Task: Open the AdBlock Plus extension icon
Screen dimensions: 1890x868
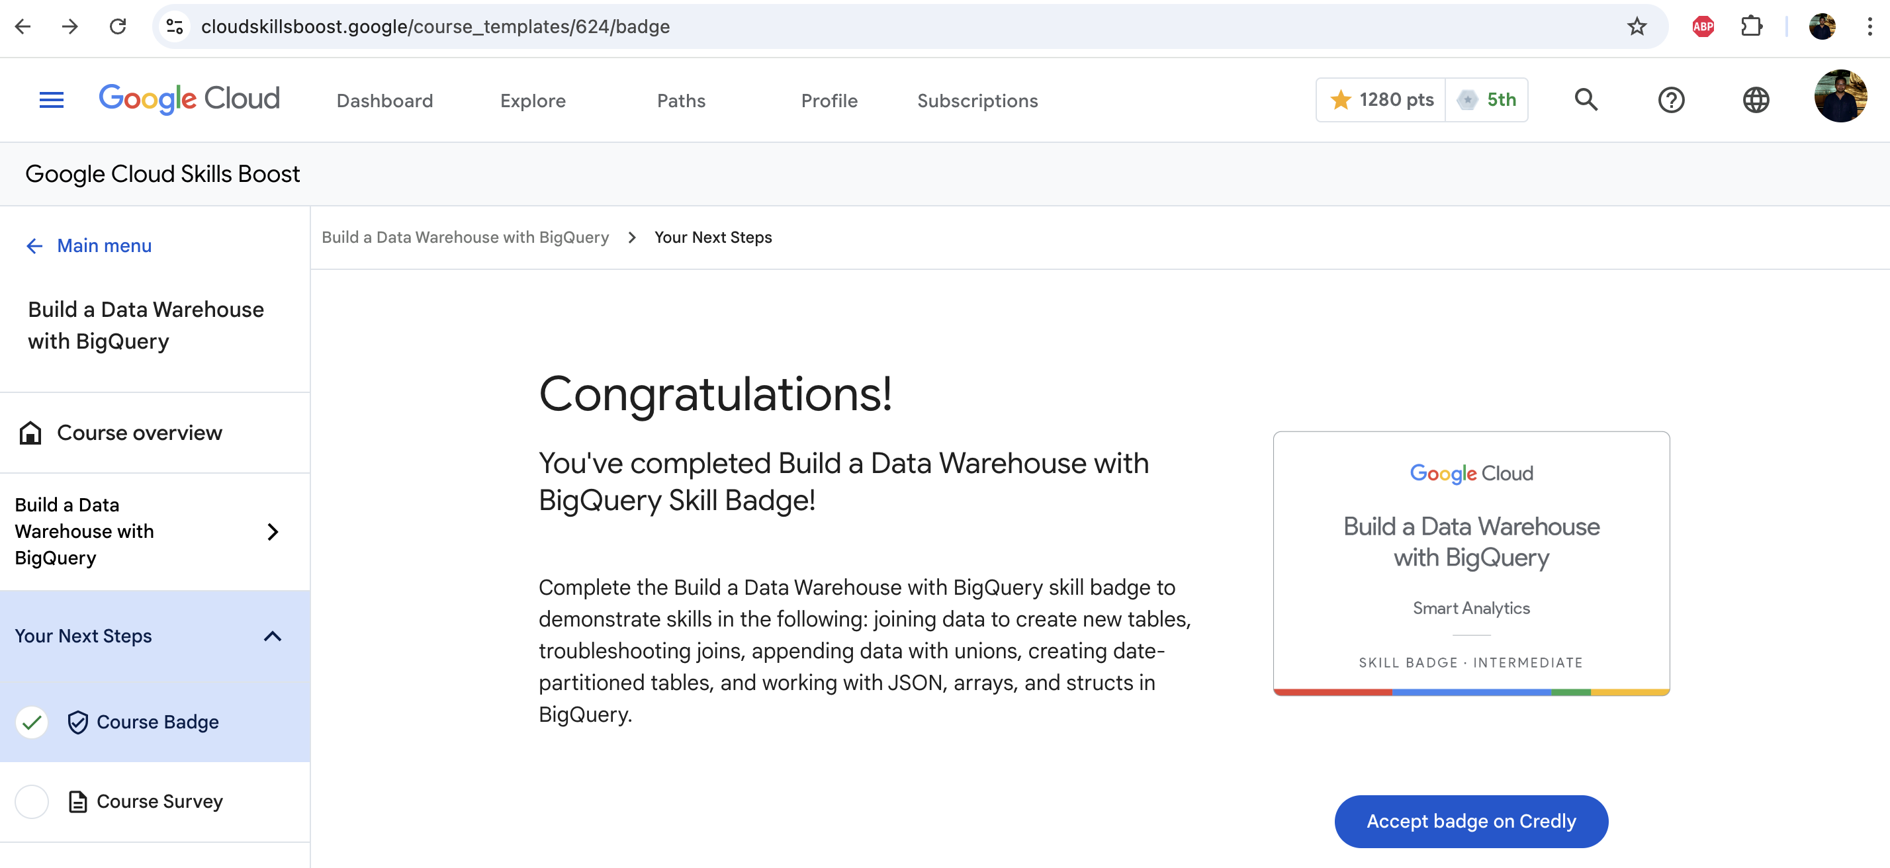Action: coord(1703,27)
